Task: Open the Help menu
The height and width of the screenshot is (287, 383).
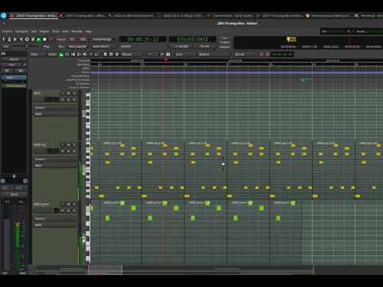Action: (x=89, y=31)
